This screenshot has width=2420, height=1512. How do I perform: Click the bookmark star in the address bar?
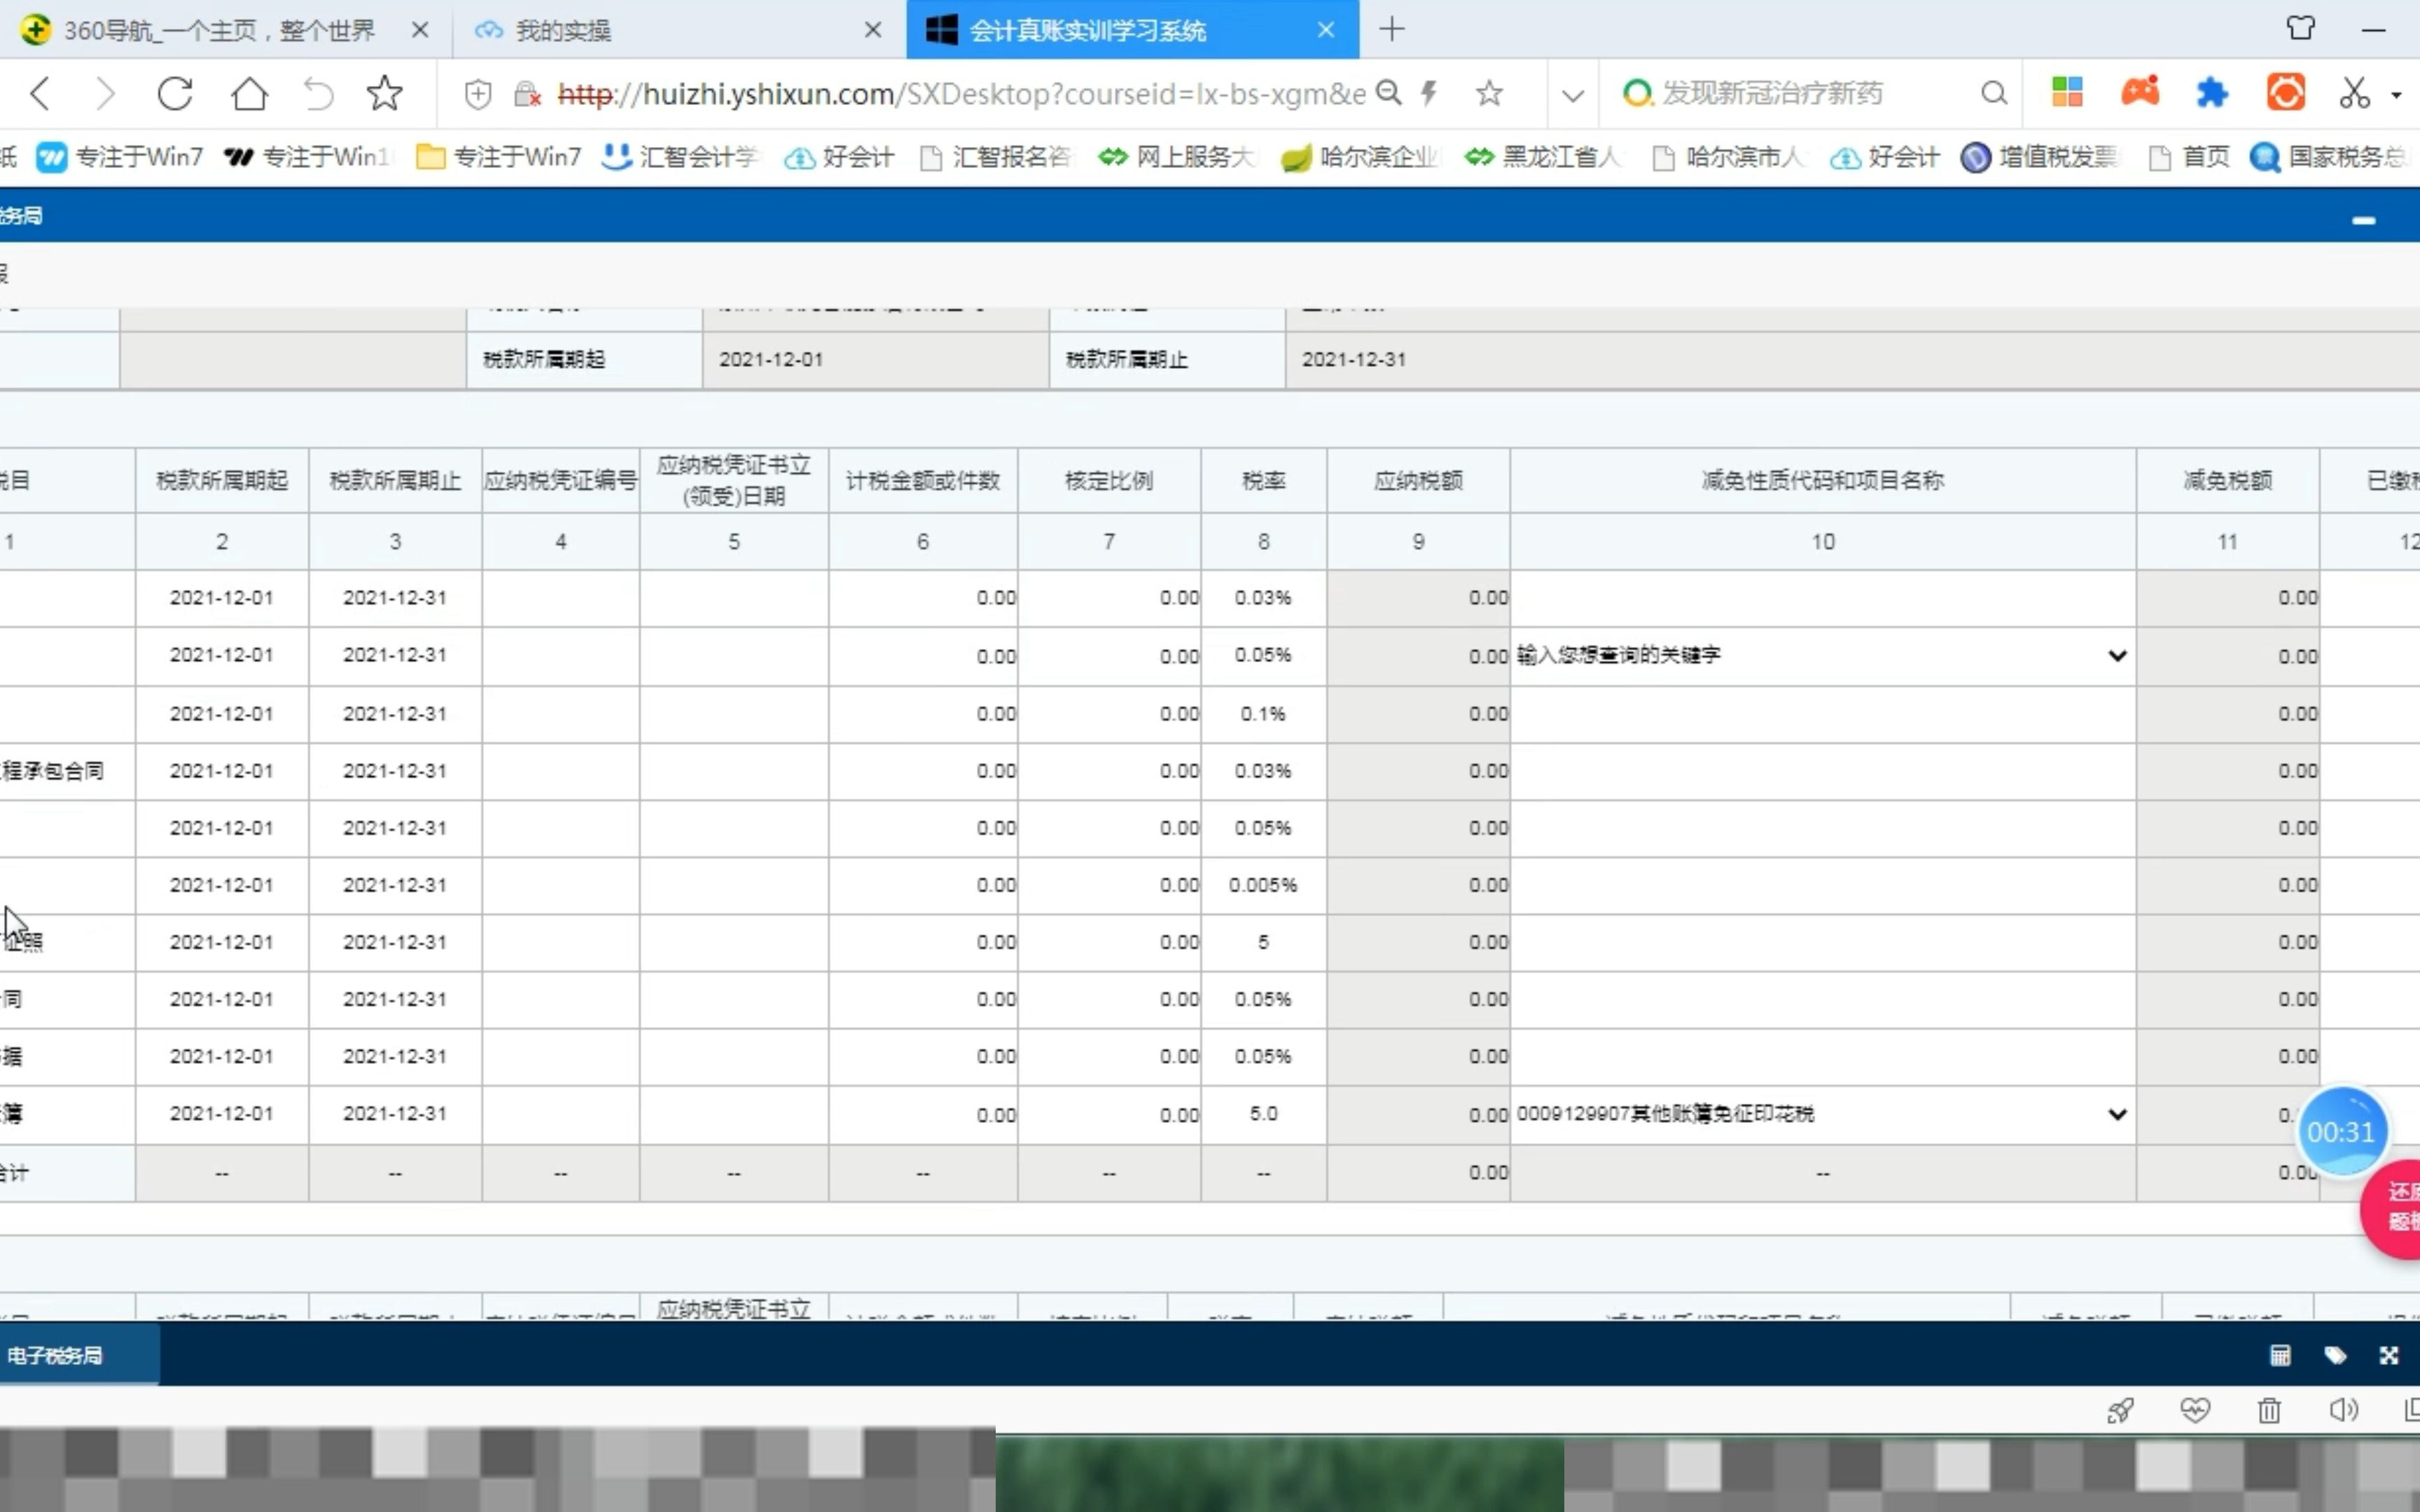click(1489, 94)
